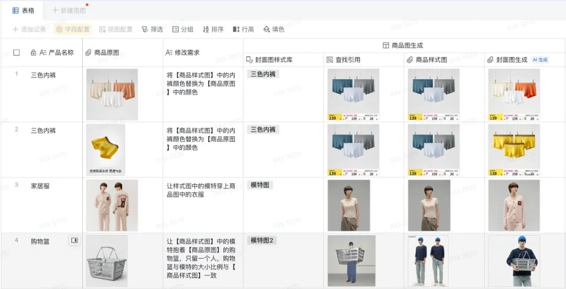The width and height of the screenshot is (566, 289).
Task: Open the 填色 fill color option
Action: 274,29
